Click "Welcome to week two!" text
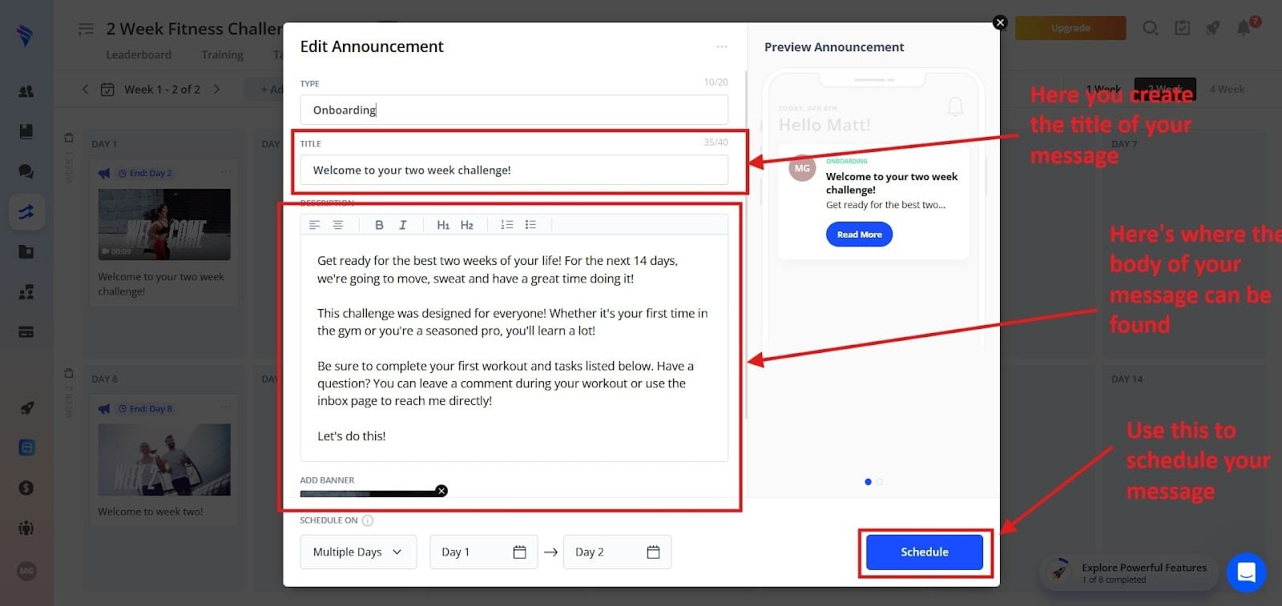The height and width of the screenshot is (606, 1282). [151, 512]
